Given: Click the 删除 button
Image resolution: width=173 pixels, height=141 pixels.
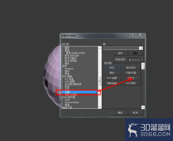Looking at the screenshot, I should (135, 53).
